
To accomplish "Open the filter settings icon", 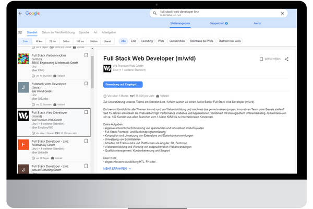I will point(19,32).
